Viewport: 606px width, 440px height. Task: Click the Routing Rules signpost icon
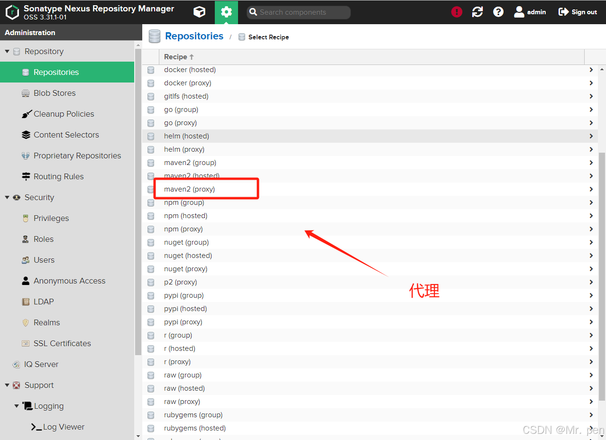[x=26, y=177]
